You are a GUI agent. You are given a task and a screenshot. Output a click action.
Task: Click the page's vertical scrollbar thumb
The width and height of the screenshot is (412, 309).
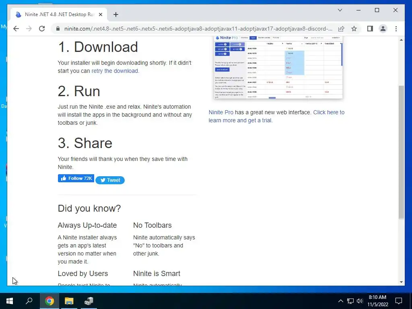tap(401, 152)
